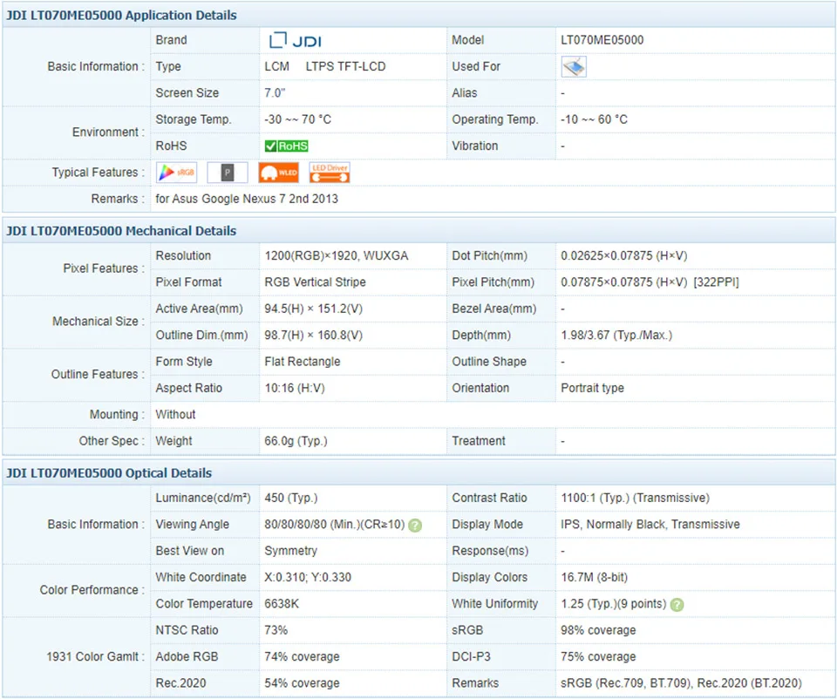Click the 'Environment :' group label
The image size is (837, 699).
[x=109, y=132]
